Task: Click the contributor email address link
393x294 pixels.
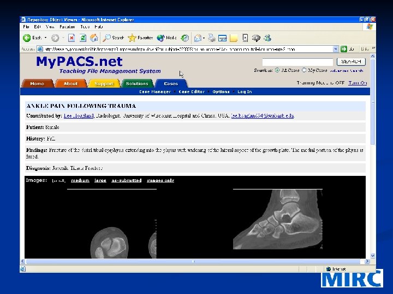Action: 263,116
